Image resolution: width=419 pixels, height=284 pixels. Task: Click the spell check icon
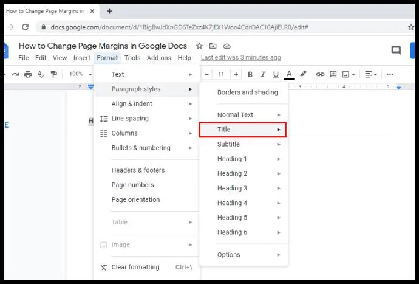click(41, 74)
